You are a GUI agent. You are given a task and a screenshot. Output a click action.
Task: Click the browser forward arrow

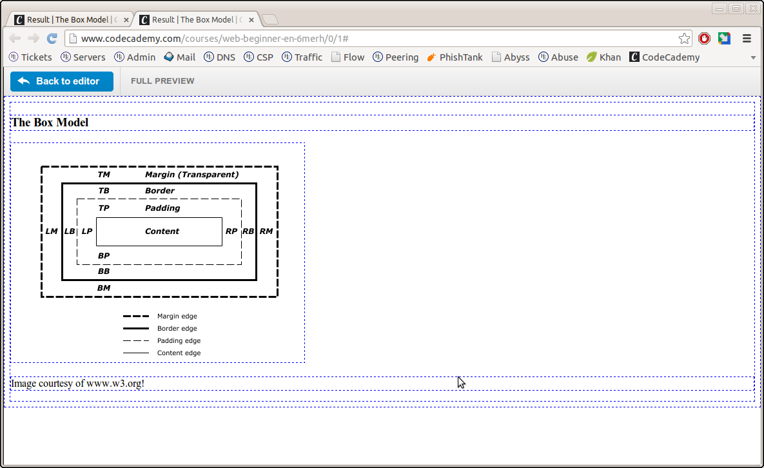[x=34, y=39]
